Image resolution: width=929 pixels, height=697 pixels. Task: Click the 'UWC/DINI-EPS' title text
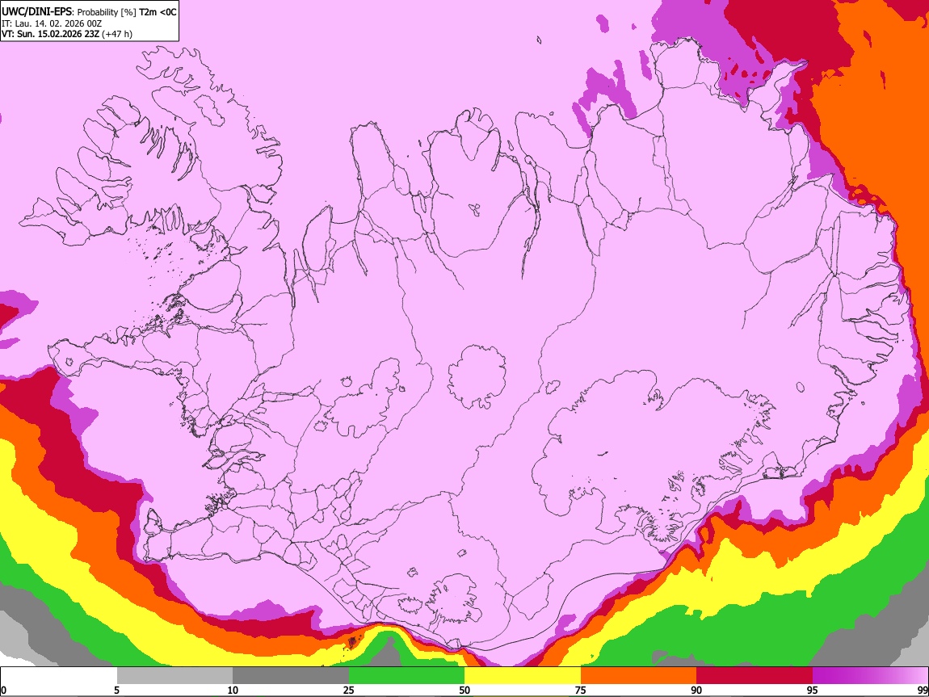pyautogui.click(x=36, y=12)
